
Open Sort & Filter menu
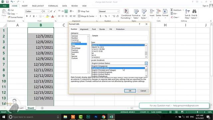187,14
